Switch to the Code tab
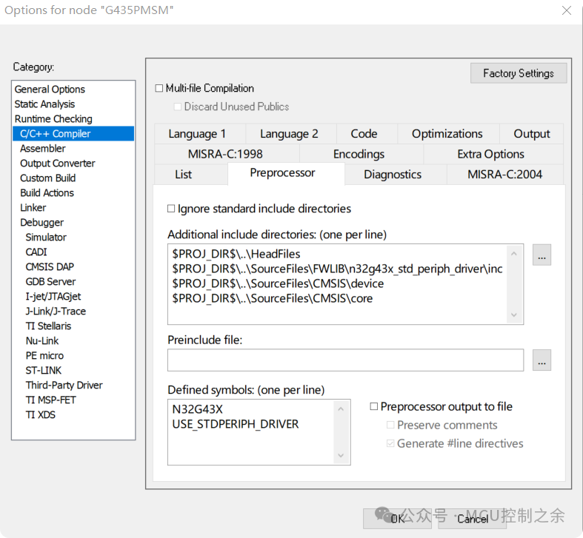The image size is (583, 538). (x=367, y=134)
